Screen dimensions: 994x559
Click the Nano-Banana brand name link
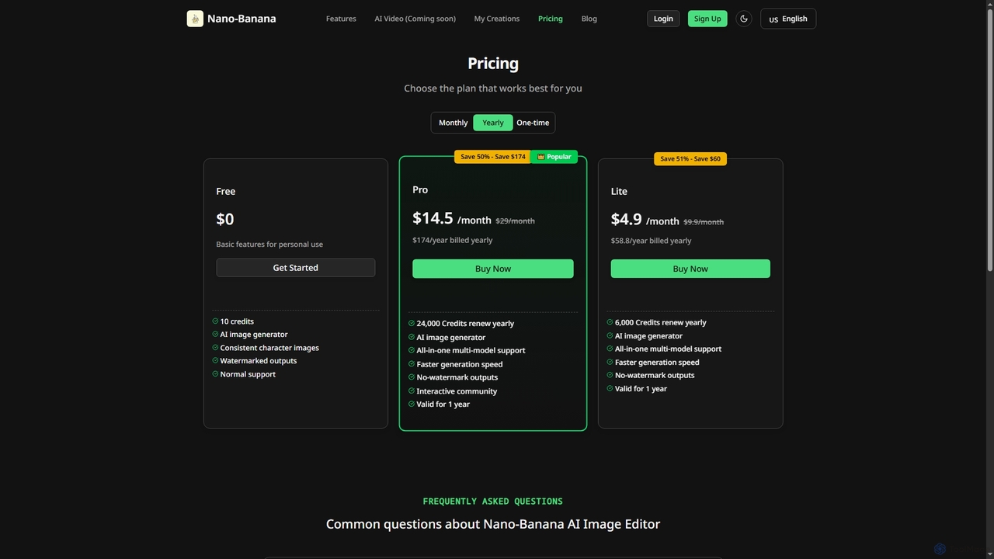point(242,19)
